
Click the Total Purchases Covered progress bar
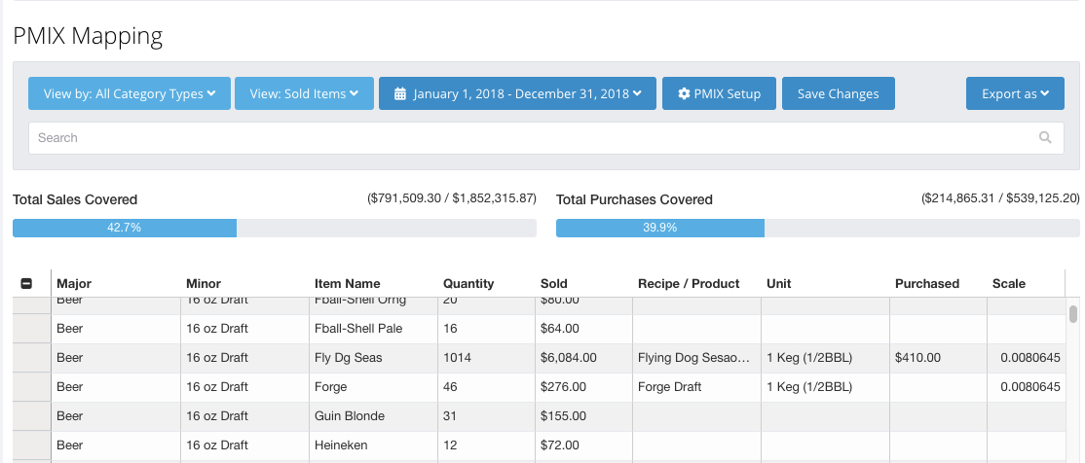click(817, 228)
